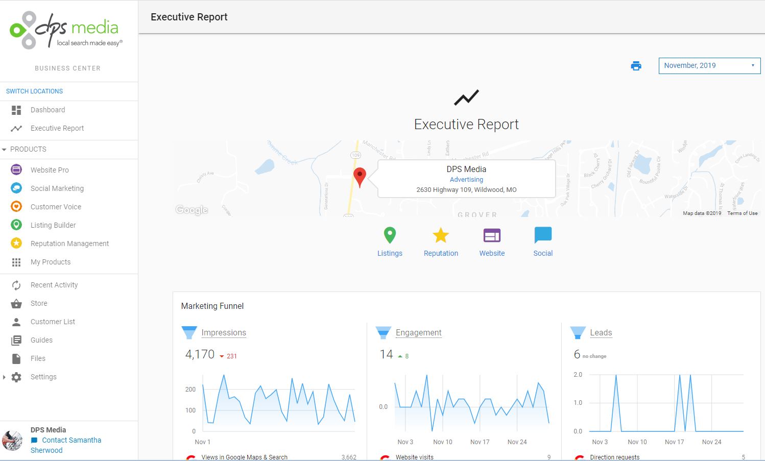
Task: Go to Dashboard in sidebar
Action: pos(47,110)
